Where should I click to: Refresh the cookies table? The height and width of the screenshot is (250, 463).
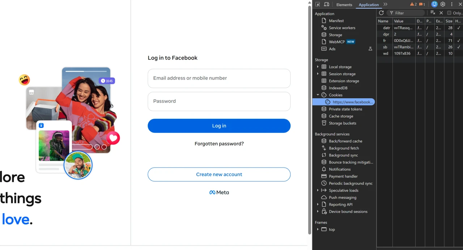[x=381, y=13]
